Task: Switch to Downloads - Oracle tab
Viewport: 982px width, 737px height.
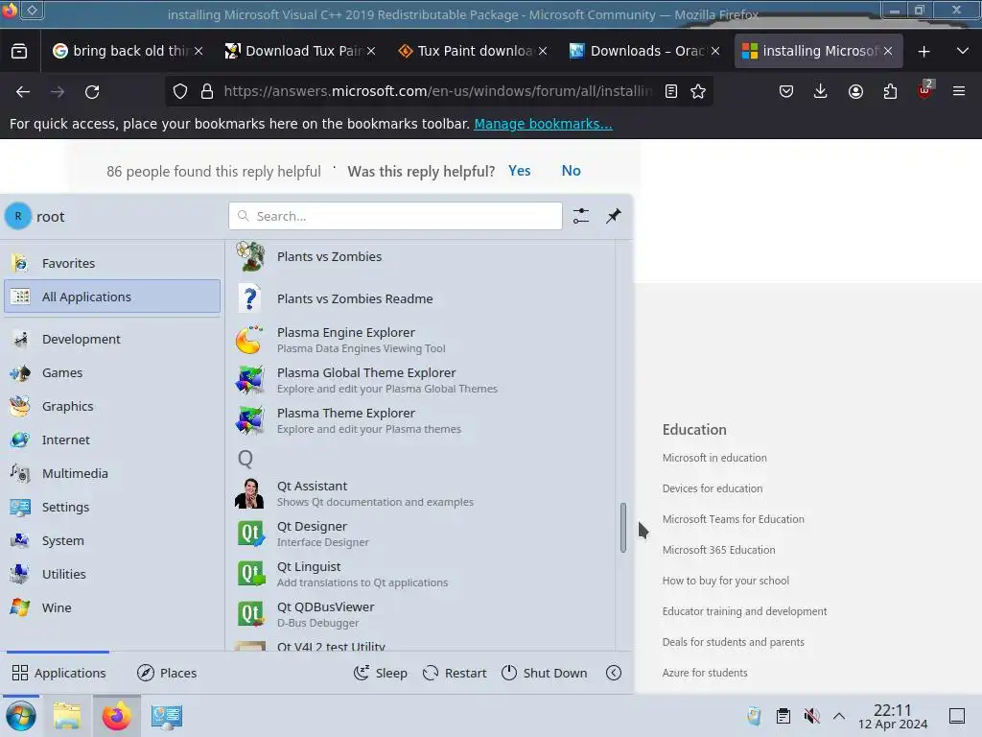Action: [x=644, y=51]
